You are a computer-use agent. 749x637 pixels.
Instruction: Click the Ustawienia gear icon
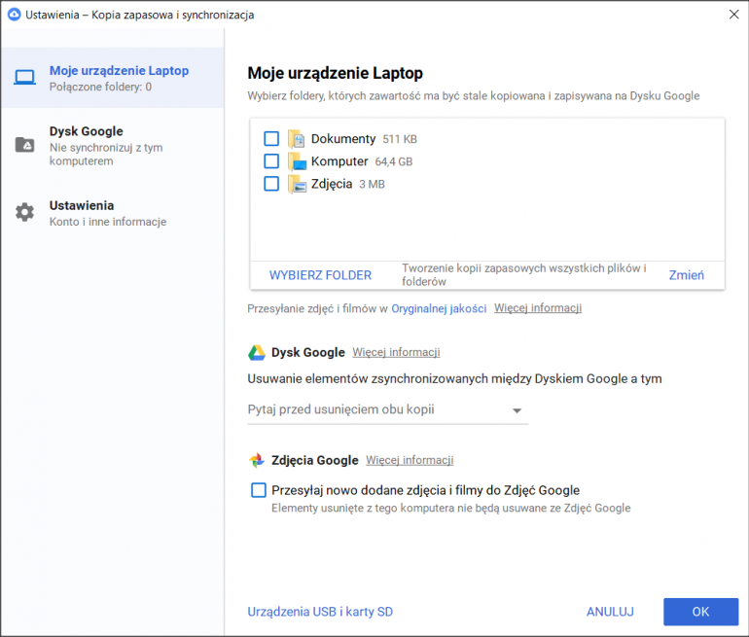point(24,212)
